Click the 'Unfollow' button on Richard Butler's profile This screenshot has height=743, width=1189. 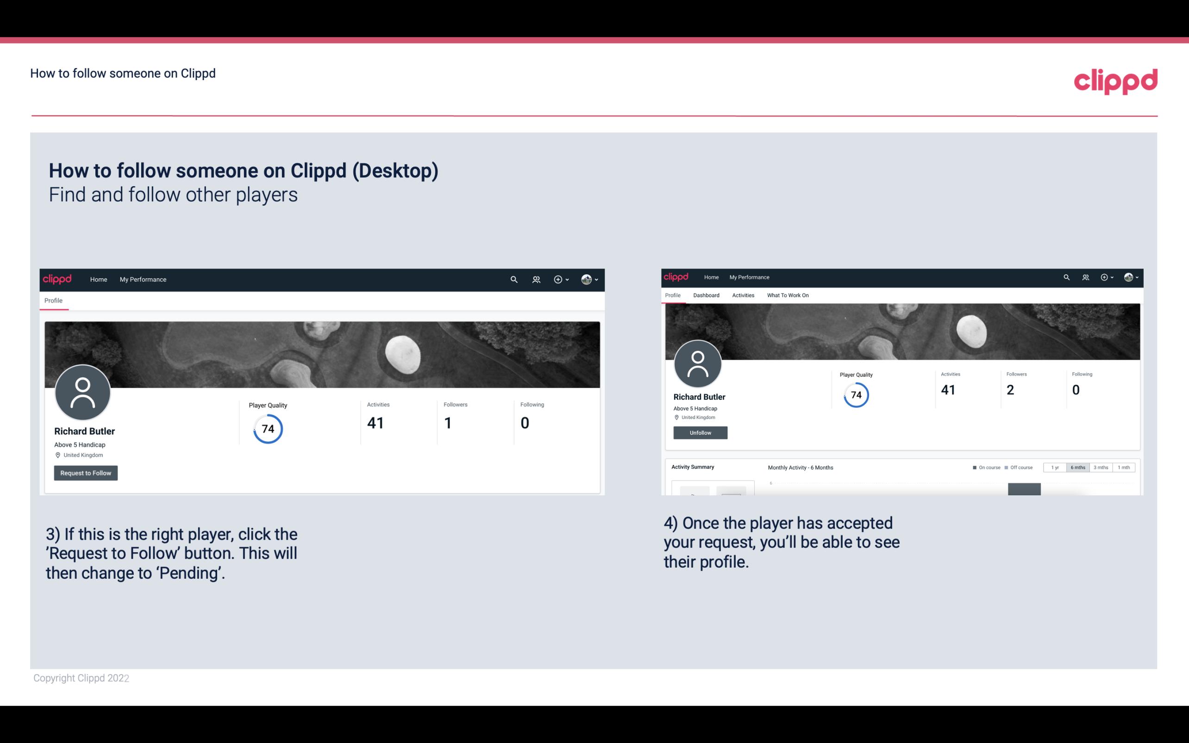pyautogui.click(x=699, y=432)
